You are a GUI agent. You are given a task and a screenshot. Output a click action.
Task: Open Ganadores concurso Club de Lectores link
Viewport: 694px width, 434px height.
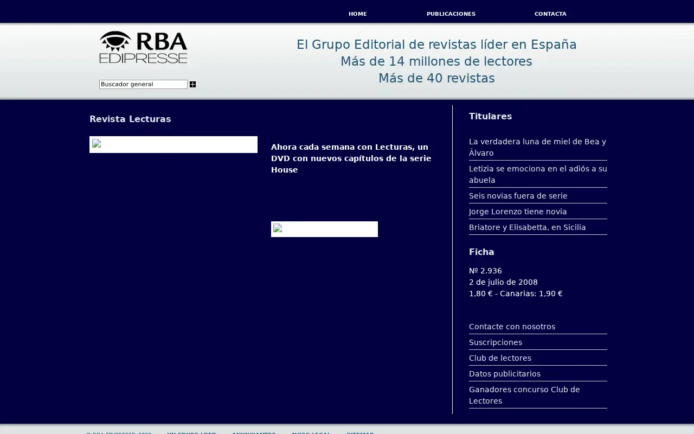click(x=524, y=395)
